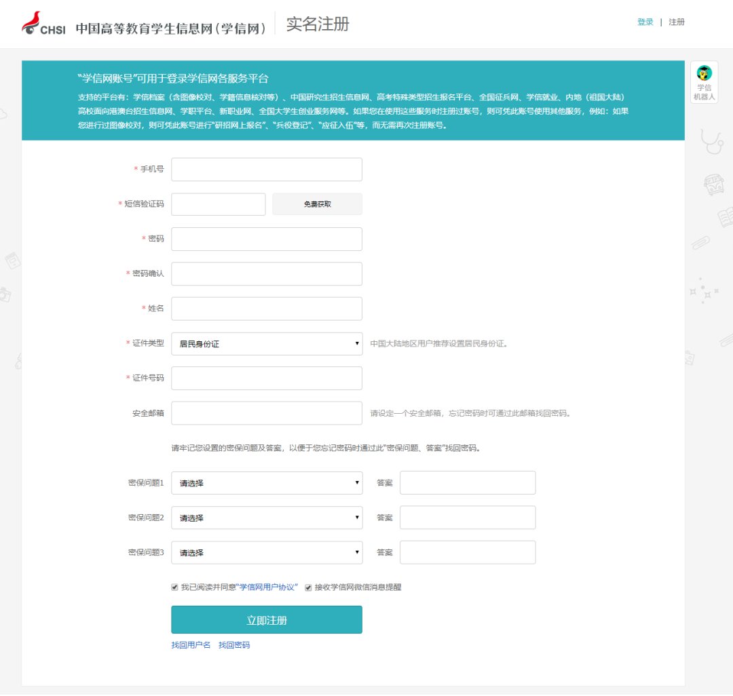
Task: Open the 密保问题1 dropdown
Action: click(267, 483)
